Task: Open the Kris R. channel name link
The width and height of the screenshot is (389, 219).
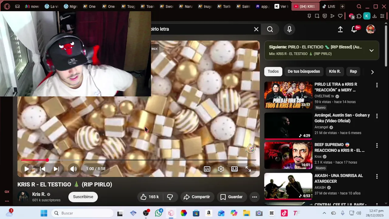Action: [39, 194]
